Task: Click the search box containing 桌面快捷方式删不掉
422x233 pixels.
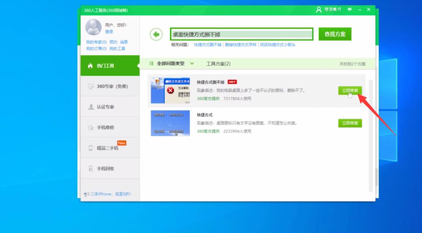Action: (x=241, y=34)
